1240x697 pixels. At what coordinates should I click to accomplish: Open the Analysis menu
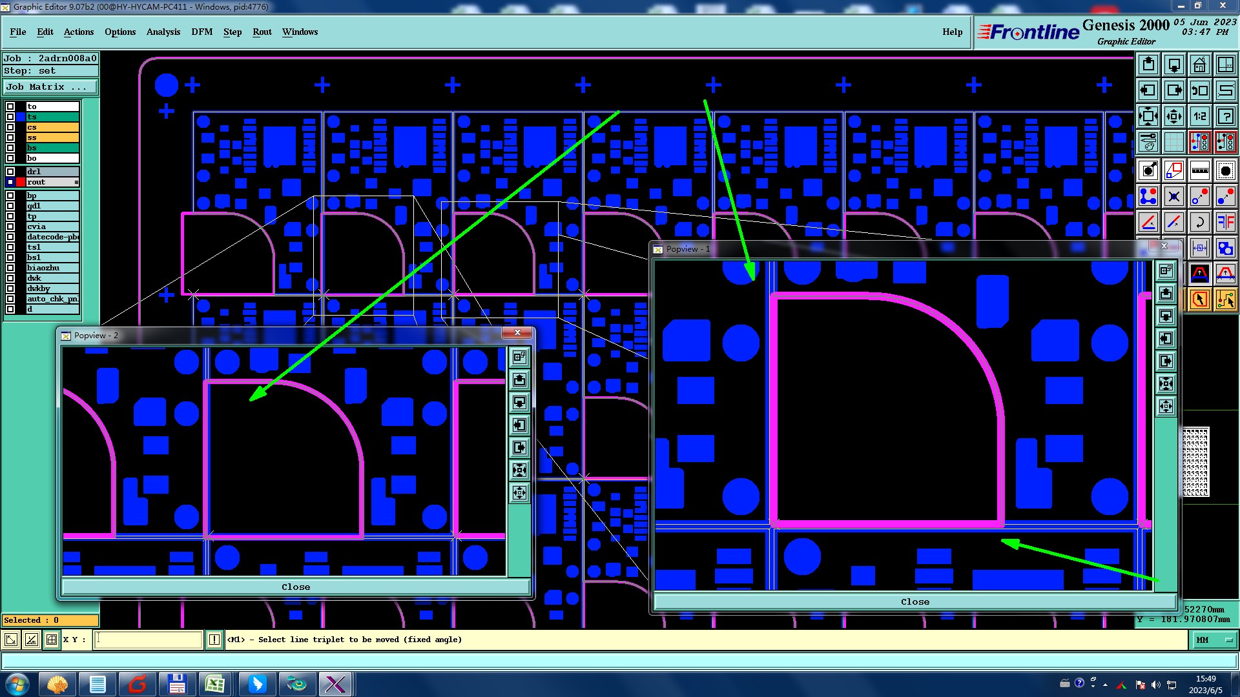163,32
